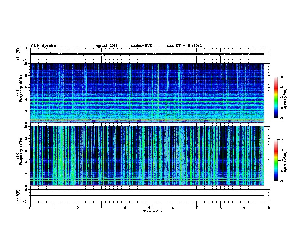Click the '10' tick on the time axis
The image size is (302, 233).
click(268, 208)
